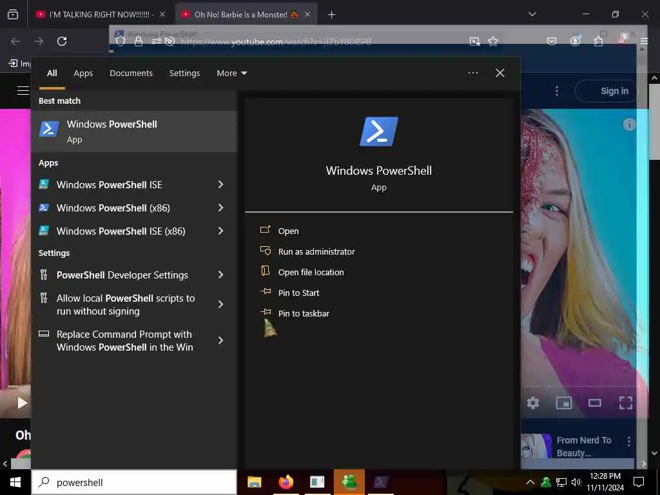
Task: Click YouTube Sign in button
Action: (x=606, y=91)
